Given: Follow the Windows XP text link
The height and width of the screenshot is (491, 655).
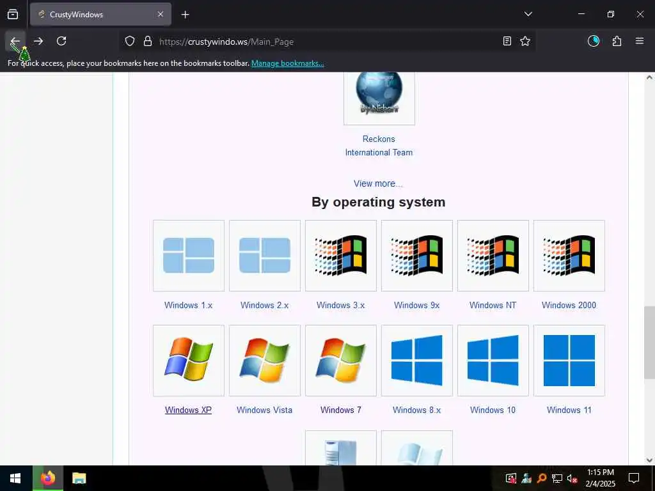Looking at the screenshot, I should click(188, 410).
